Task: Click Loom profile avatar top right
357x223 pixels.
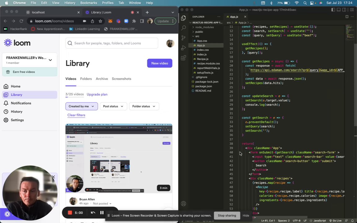Action: [170, 43]
